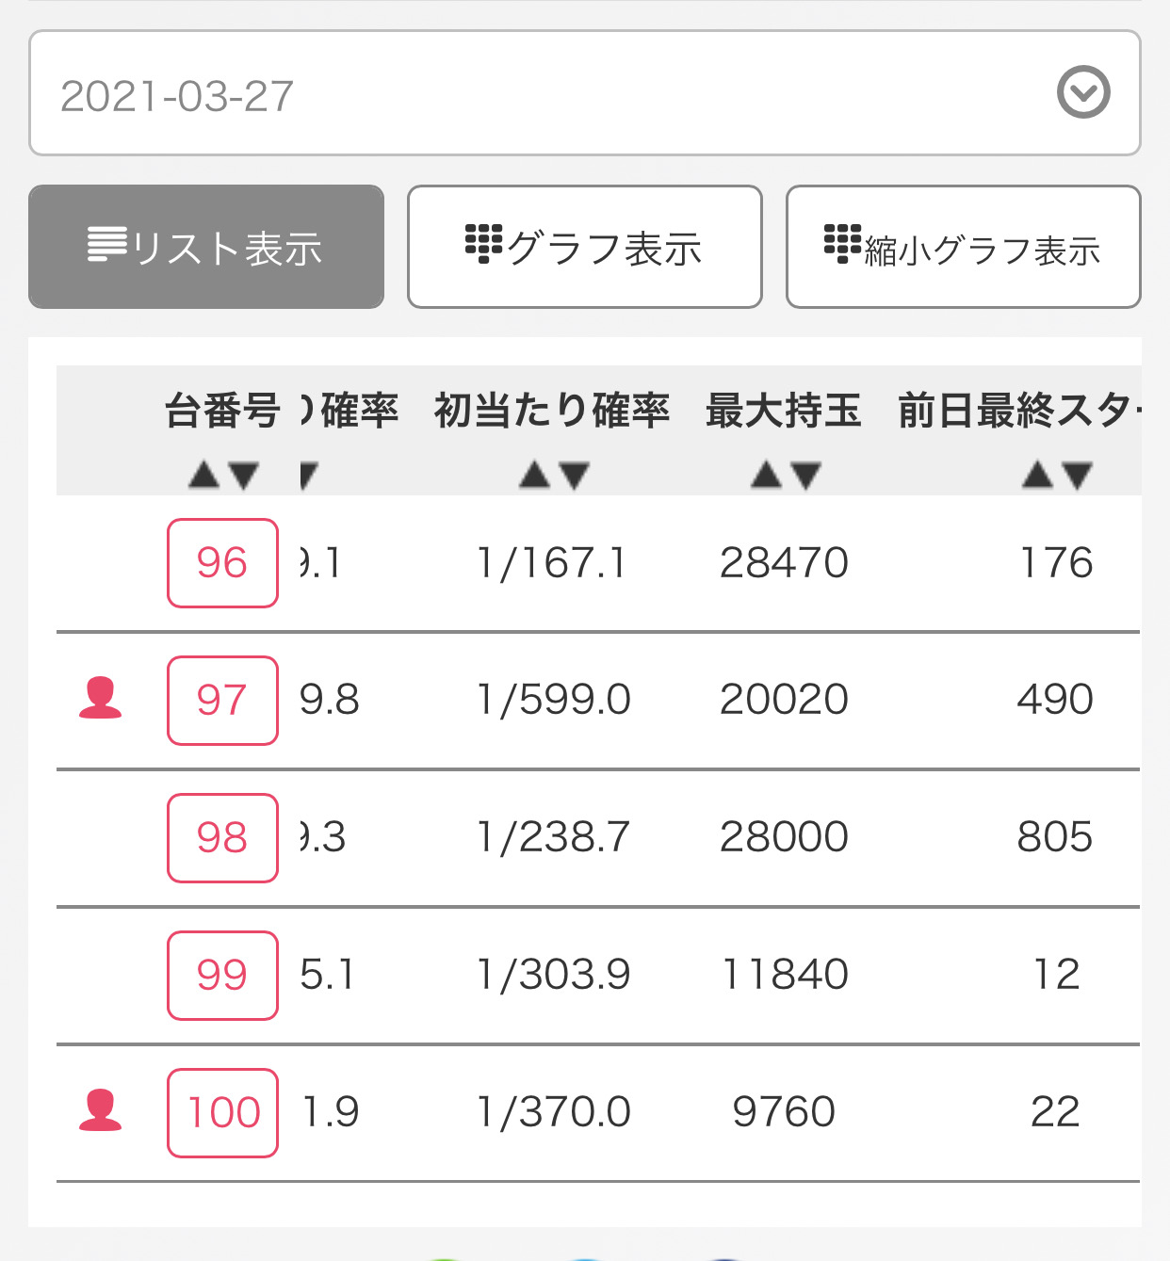
Task: Open the date dropdown showing 2021-03-27
Action: (584, 93)
